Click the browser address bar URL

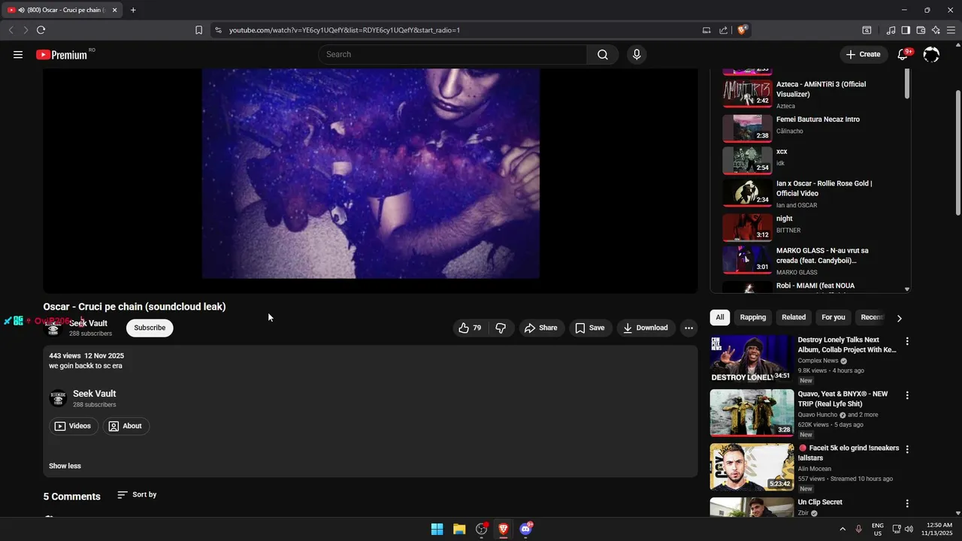click(x=344, y=30)
